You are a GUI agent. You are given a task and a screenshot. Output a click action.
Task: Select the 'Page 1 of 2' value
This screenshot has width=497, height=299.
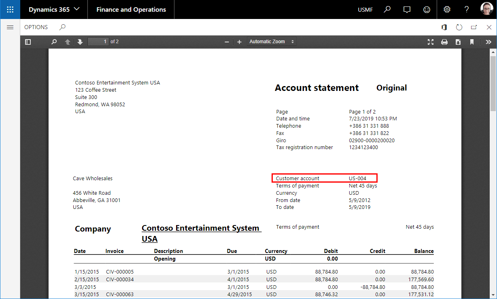362,112
